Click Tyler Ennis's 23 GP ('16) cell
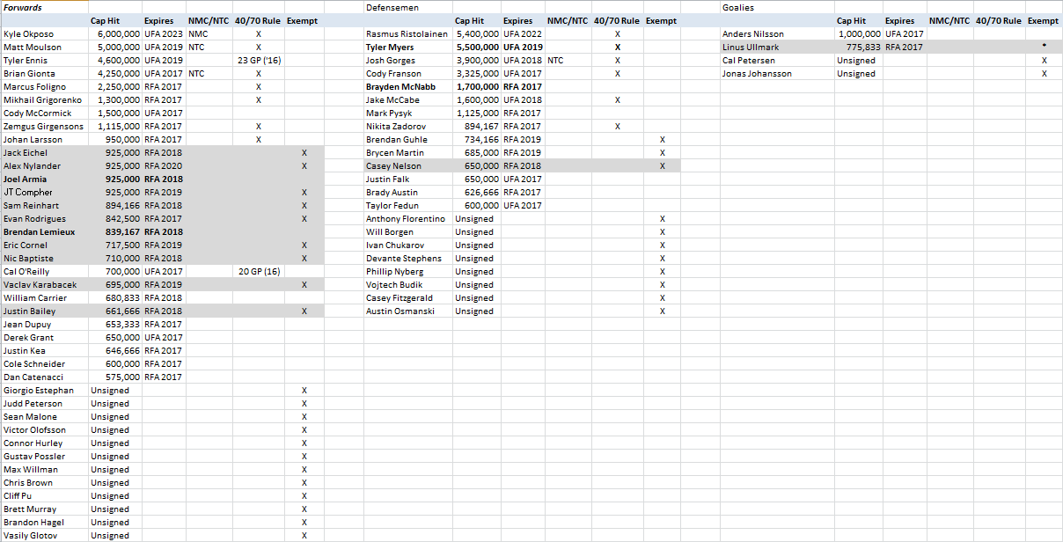This screenshot has height=542, width=1063. click(x=259, y=60)
